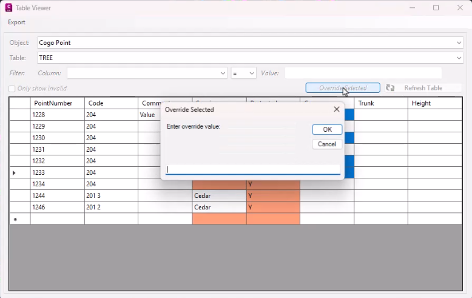472x298 pixels.
Task: Select the cell with point number 1246
Action: pos(57,207)
